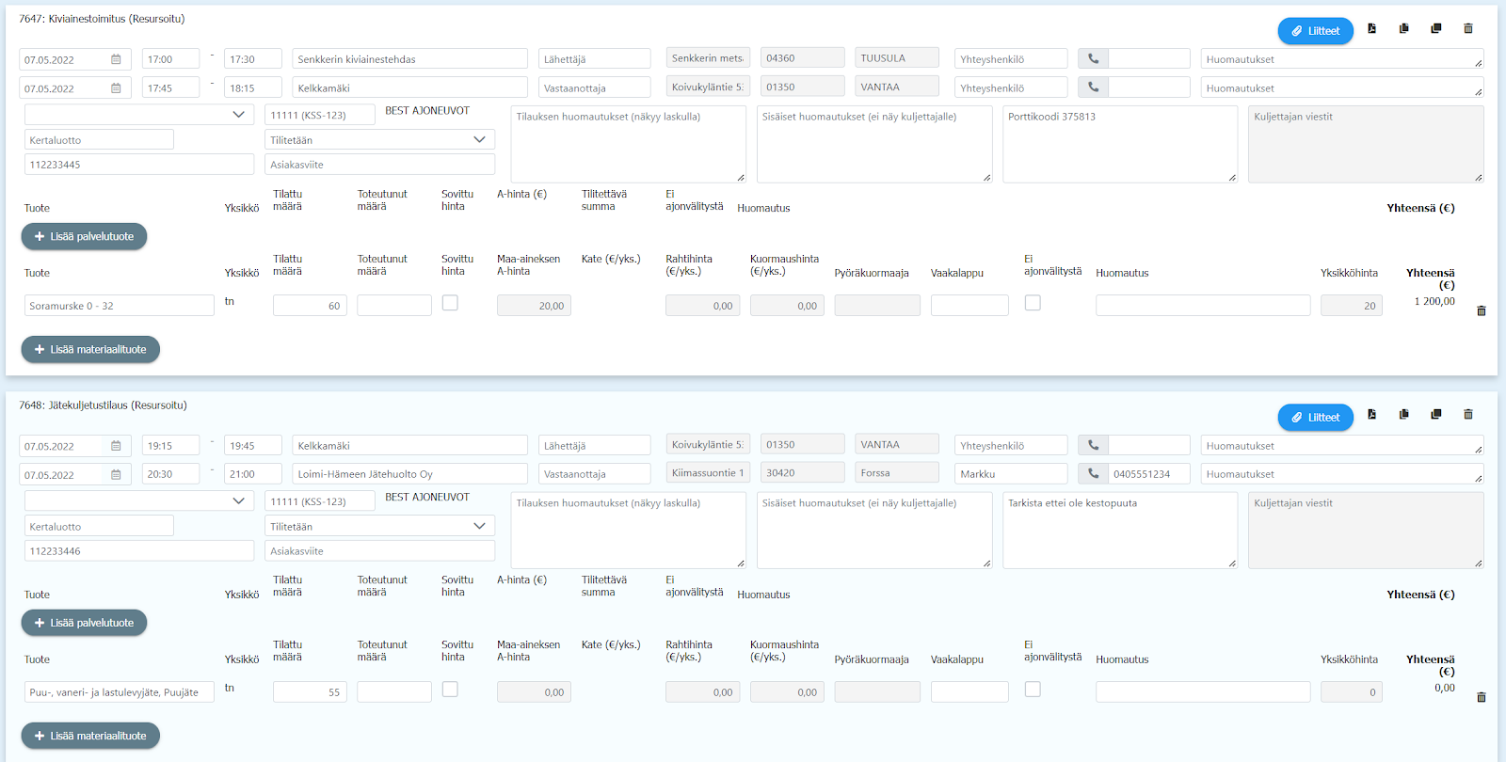
Task: Open calendar for order 7647 pickup date
Action: (116, 59)
